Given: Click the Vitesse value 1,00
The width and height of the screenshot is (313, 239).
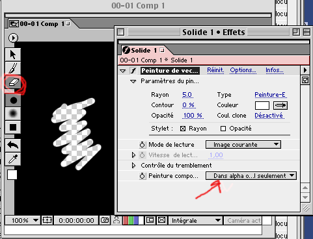Looking at the screenshot, I should point(216,155).
